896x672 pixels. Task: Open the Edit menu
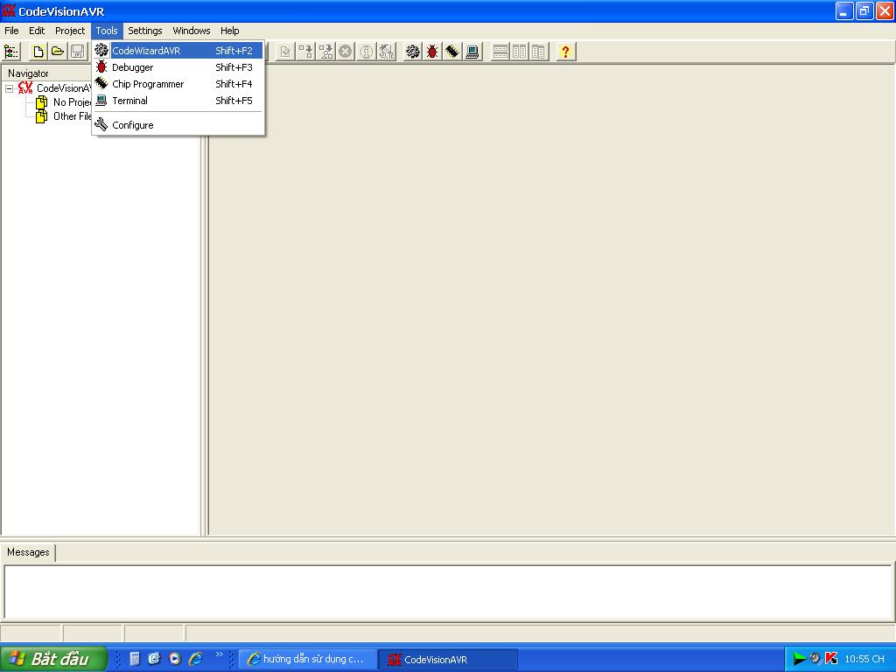[37, 31]
